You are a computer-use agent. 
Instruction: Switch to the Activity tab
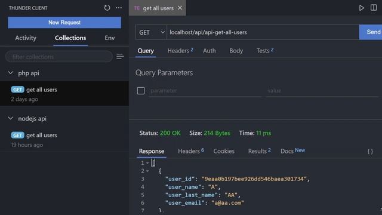[26, 38]
